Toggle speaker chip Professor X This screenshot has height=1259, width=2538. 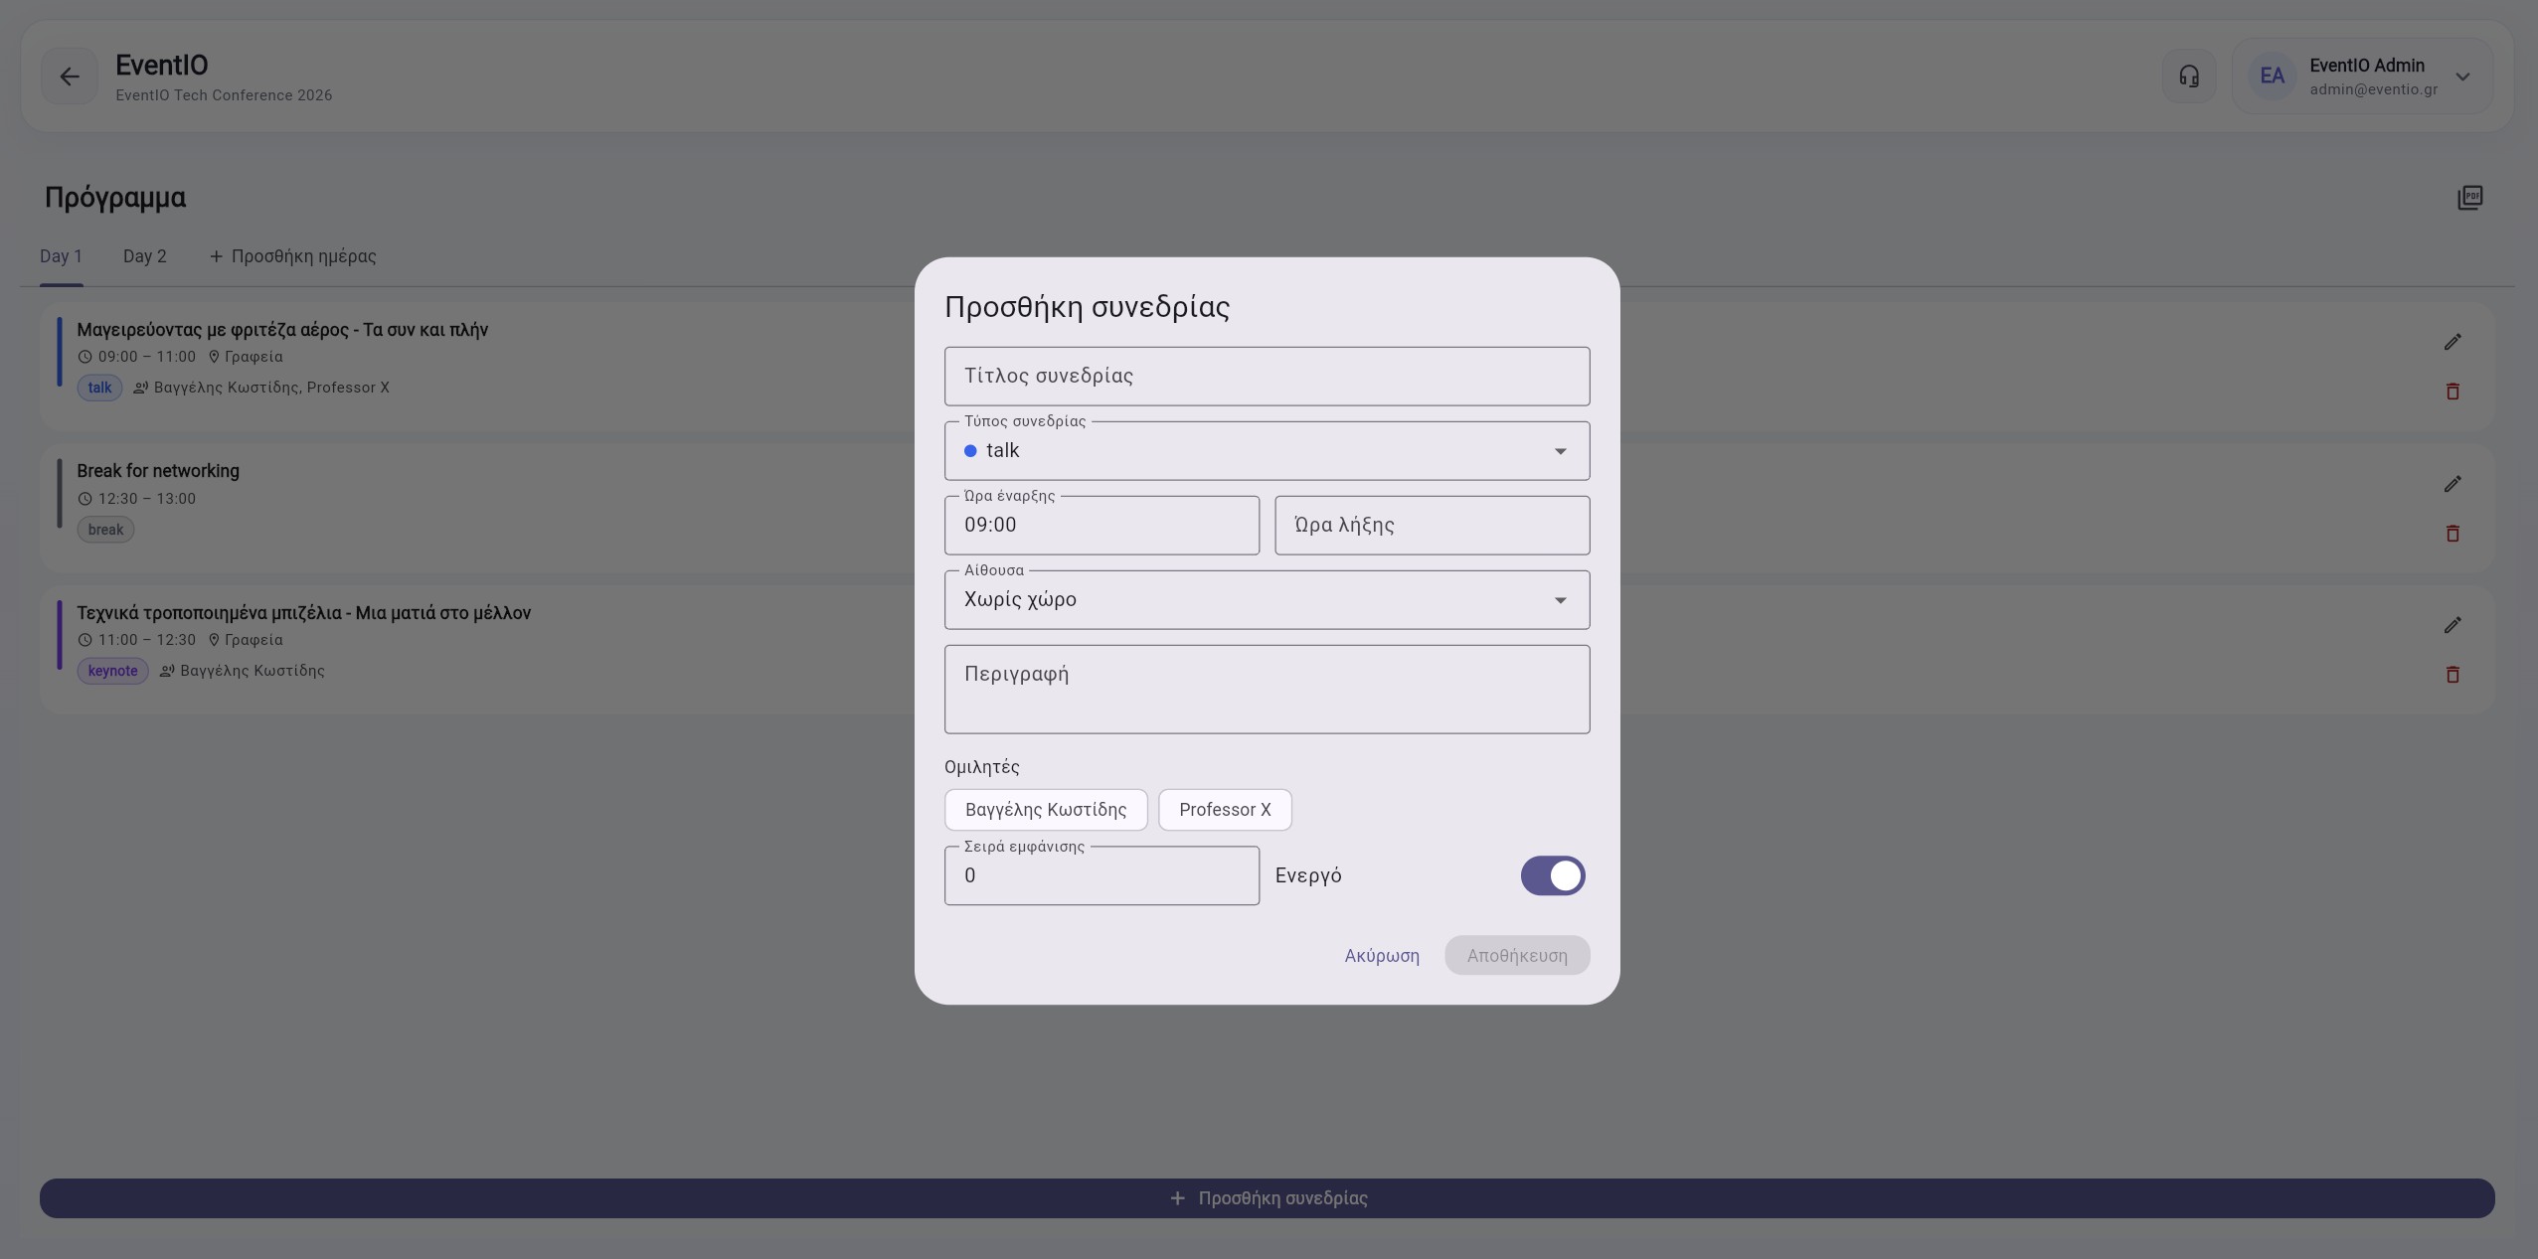coord(1225,810)
